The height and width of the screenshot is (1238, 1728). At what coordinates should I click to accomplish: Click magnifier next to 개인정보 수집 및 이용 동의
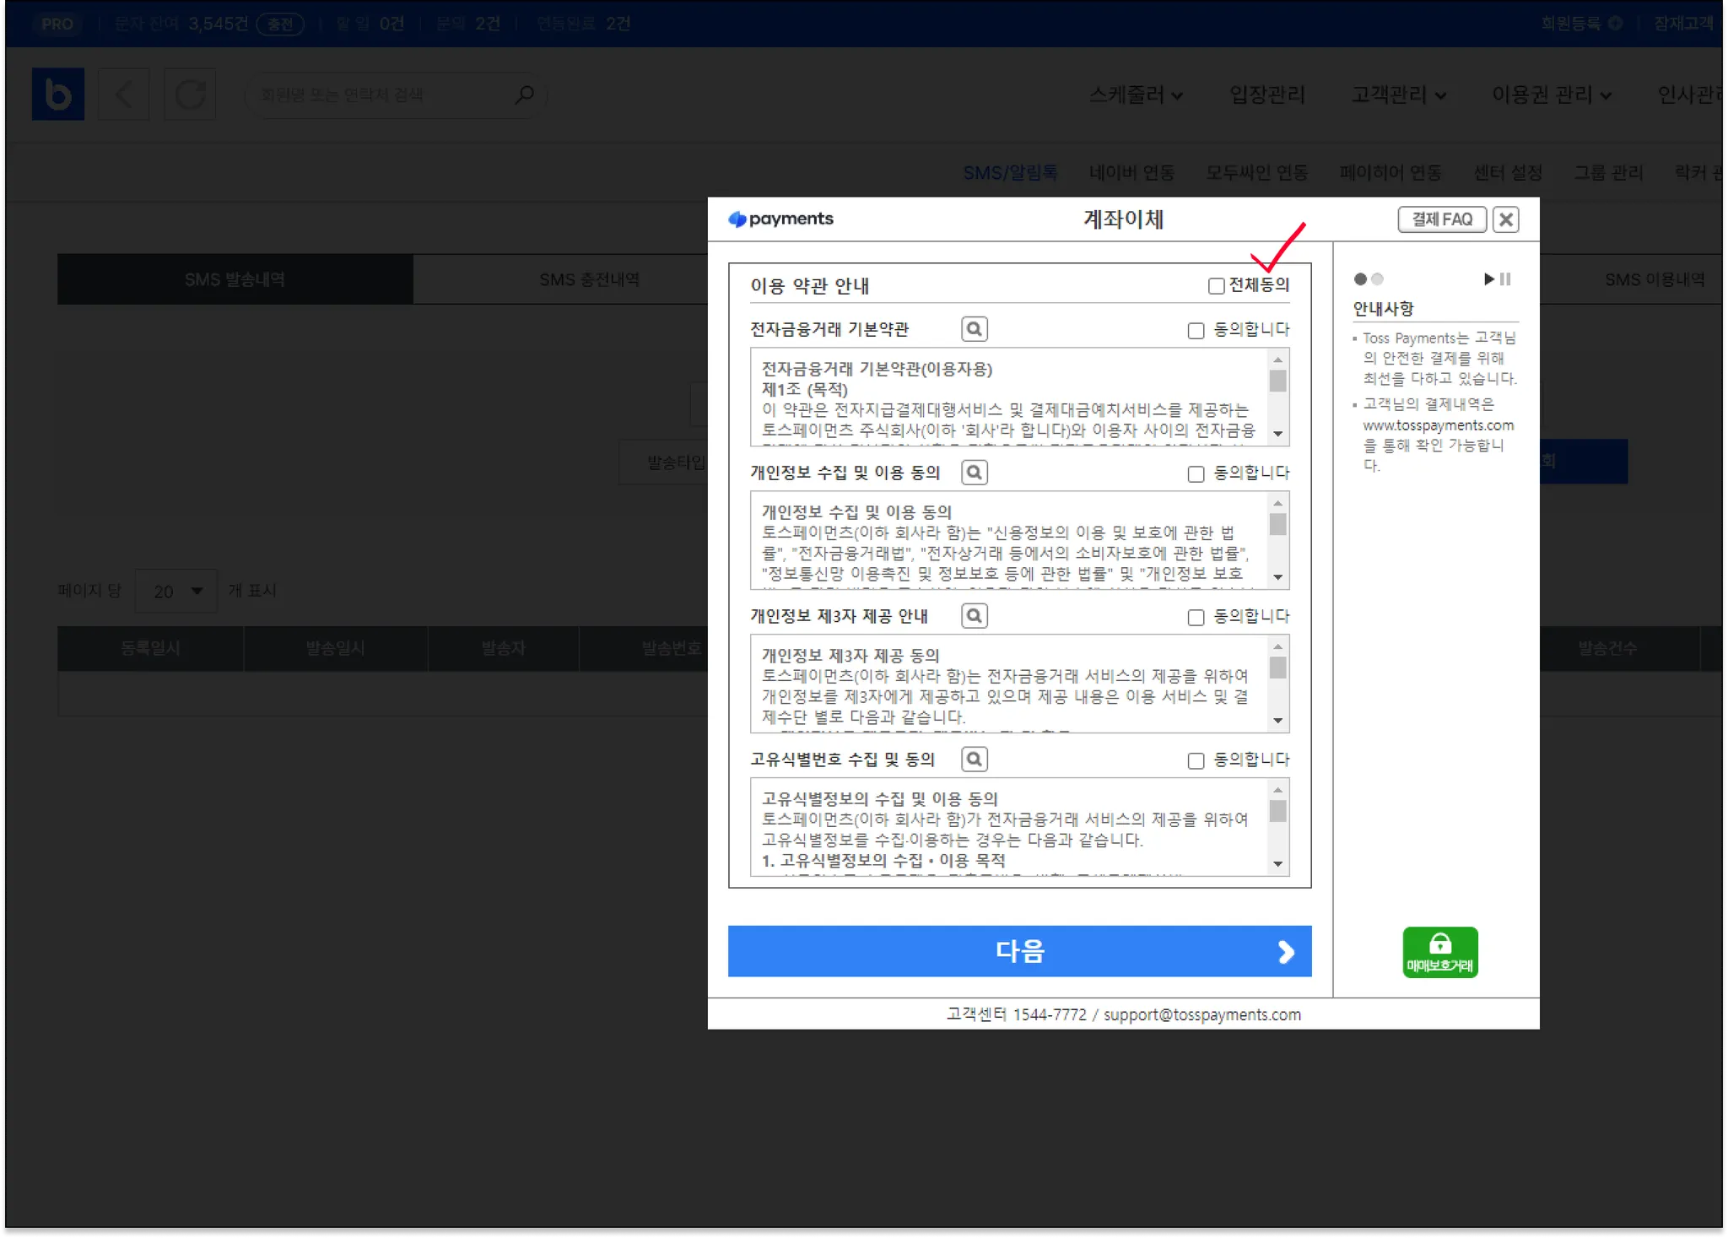[974, 473]
